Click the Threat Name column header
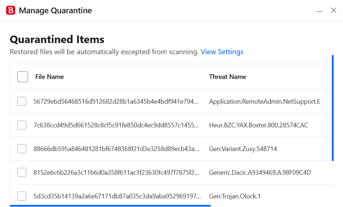The height and width of the screenshot is (207, 343). pyautogui.click(x=228, y=77)
